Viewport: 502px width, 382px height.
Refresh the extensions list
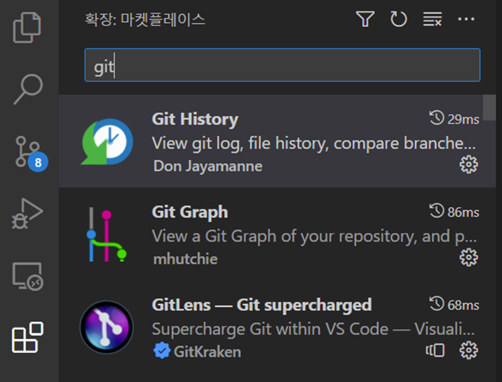399,19
